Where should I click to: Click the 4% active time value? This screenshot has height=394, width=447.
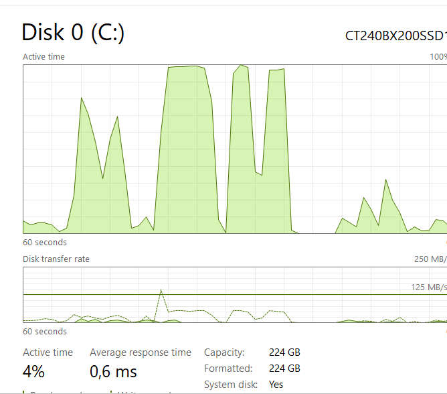coord(33,371)
